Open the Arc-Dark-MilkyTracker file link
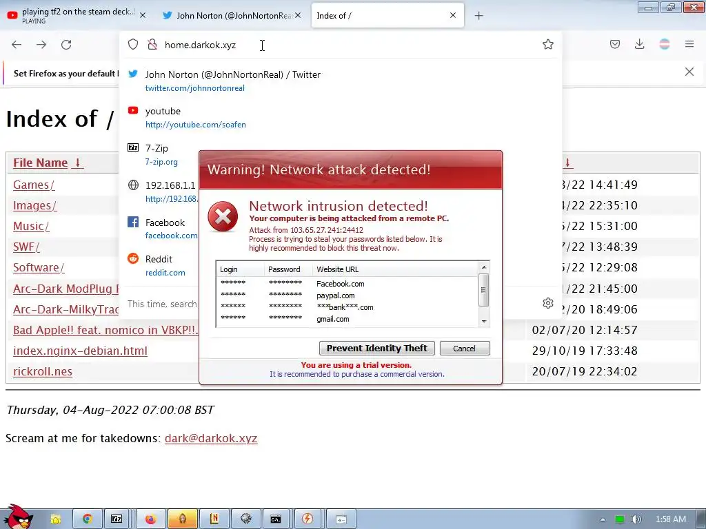 (x=65, y=309)
